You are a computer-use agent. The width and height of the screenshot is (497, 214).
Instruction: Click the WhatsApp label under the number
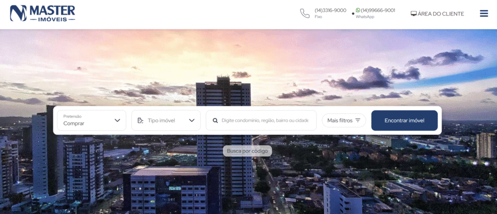(x=365, y=17)
